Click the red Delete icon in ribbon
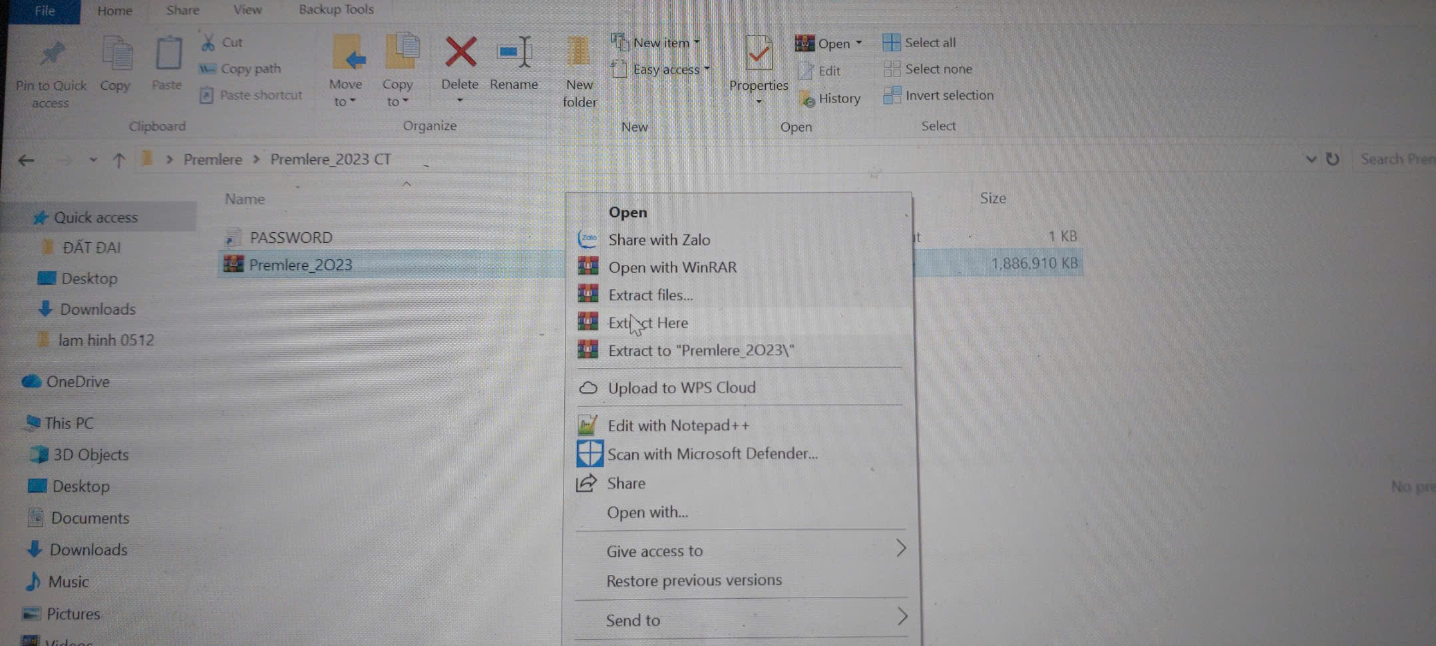Viewport: 1436px width, 646px height. coord(460,53)
